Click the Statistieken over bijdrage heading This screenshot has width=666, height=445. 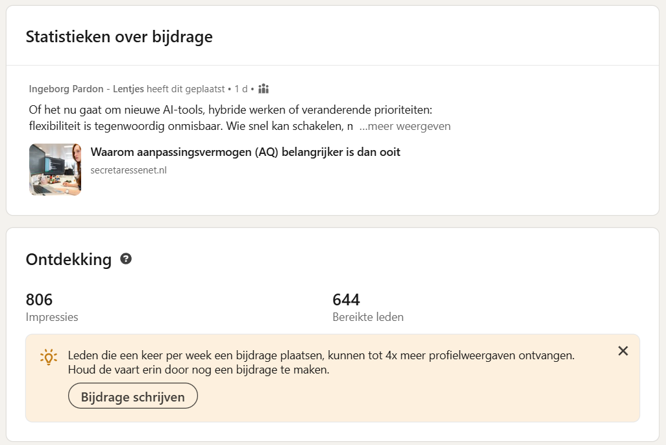[x=119, y=37]
